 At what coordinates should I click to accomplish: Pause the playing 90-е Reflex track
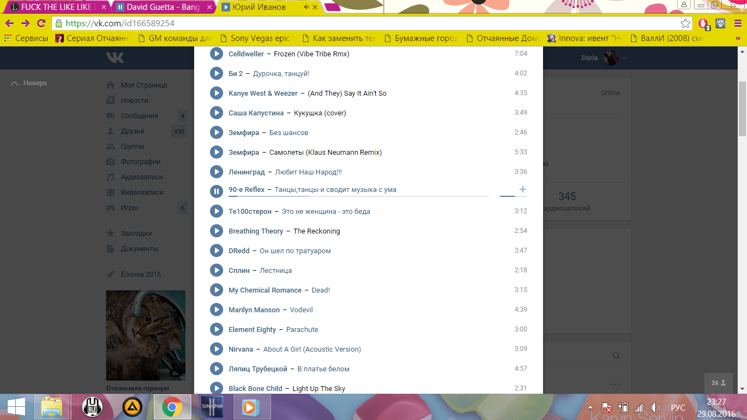217,191
